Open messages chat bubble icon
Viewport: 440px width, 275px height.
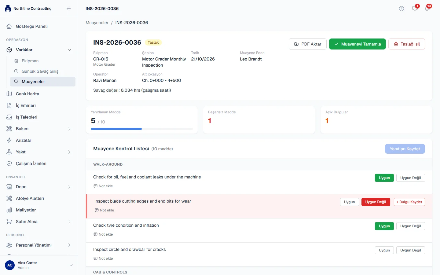(x=415, y=9)
